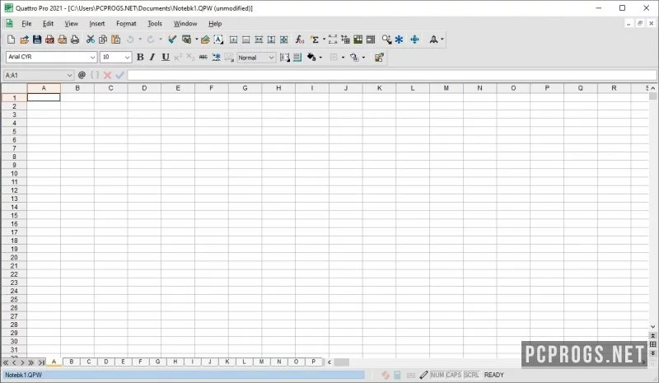Open the Insert menu

point(96,24)
